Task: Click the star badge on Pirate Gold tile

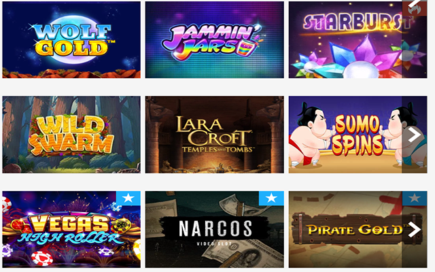Action: 415,198
